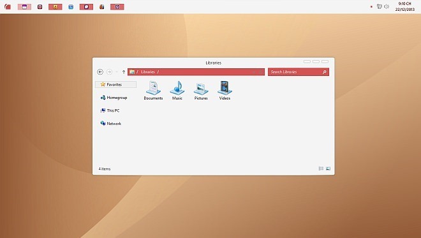Open the clock showing 22/12/2013
Screen dimensions: 421x238
tap(404, 6)
